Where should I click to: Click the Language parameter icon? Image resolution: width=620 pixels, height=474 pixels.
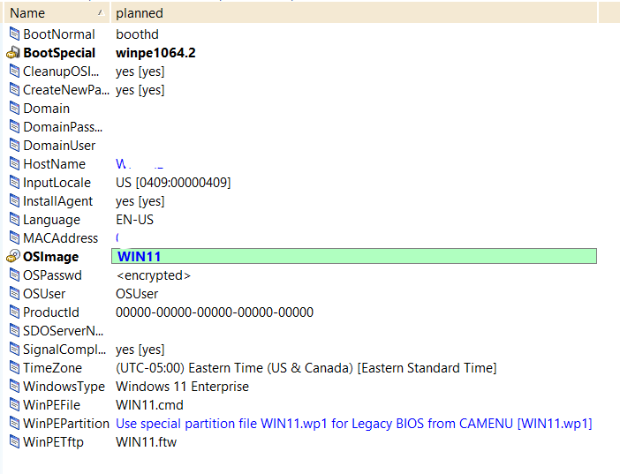click(14, 220)
